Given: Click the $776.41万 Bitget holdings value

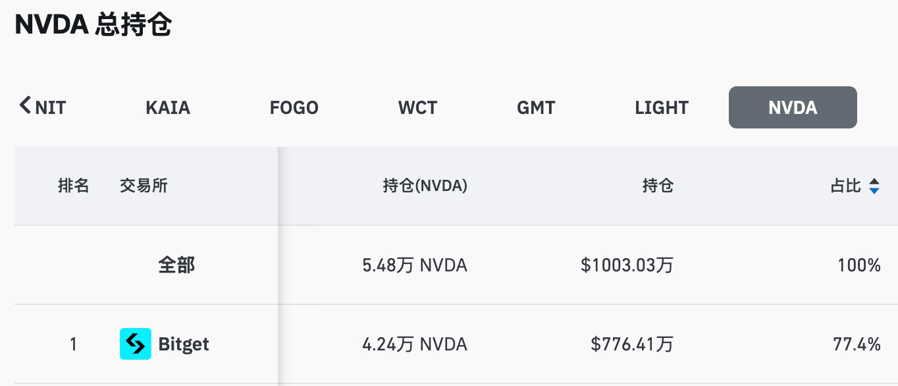Looking at the screenshot, I should (632, 344).
